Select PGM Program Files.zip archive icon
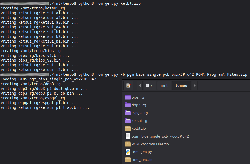The width and height of the screenshot is (250, 164). [x=128, y=144]
